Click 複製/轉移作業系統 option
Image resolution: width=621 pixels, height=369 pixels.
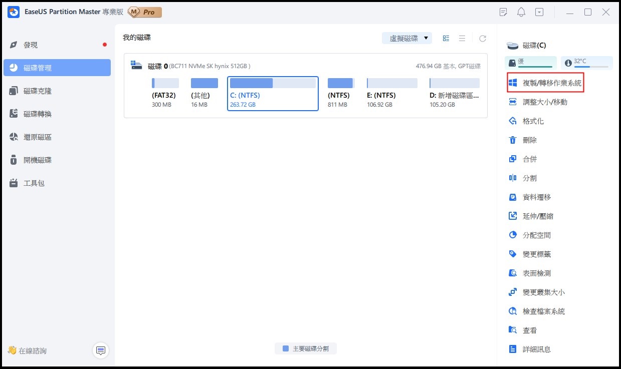[x=545, y=83]
